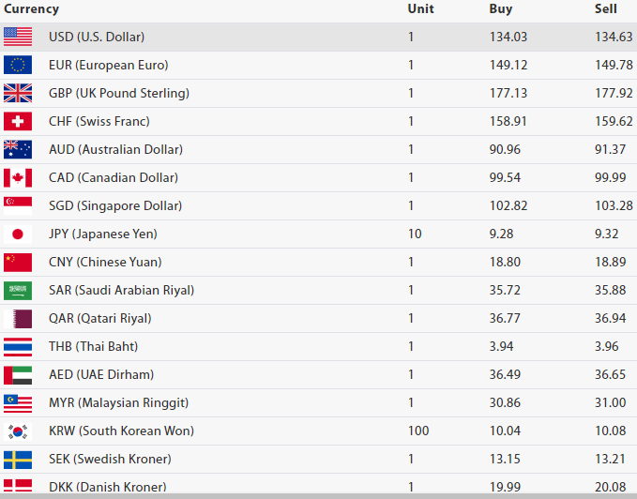Screen dimensions: 637x499
Task: Click the Sell column header
Action: tap(606, 9)
